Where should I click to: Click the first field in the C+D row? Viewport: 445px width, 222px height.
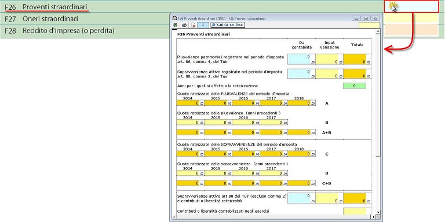pos(190,183)
